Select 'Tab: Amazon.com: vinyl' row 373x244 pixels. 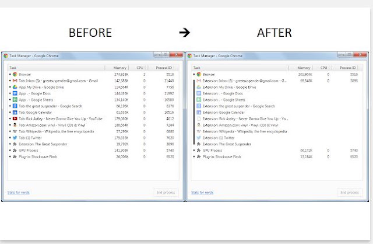tap(93, 125)
